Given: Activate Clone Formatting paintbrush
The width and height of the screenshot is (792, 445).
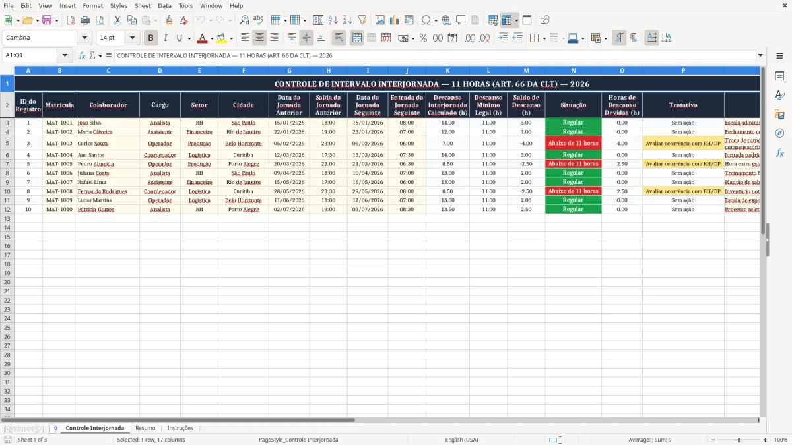Looking at the screenshot, I should pyautogui.click(x=170, y=20).
